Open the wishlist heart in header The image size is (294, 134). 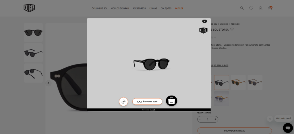click(251, 8)
